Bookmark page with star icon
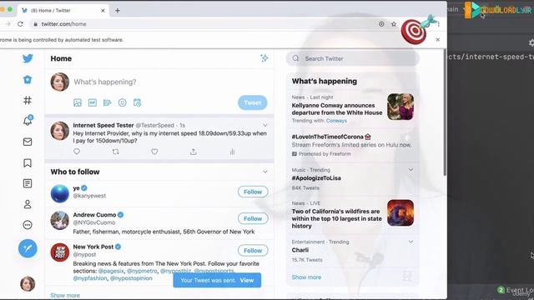The width and height of the screenshot is (534, 300). [394, 24]
